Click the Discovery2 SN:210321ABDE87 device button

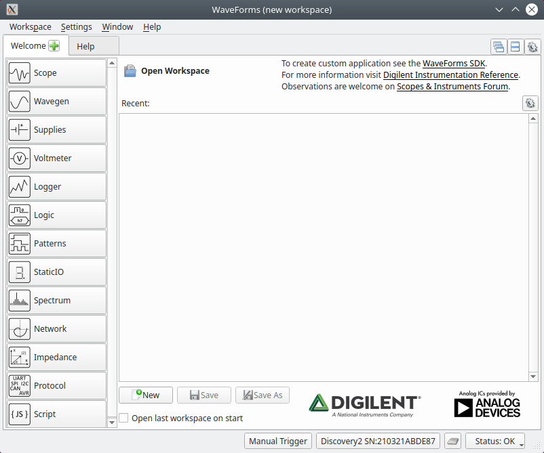(x=378, y=441)
